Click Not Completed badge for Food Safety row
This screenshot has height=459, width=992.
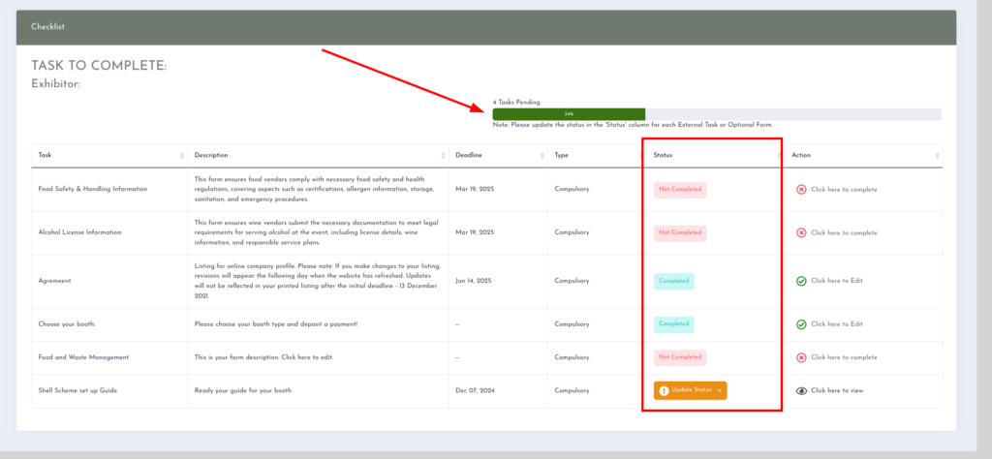pyautogui.click(x=680, y=190)
